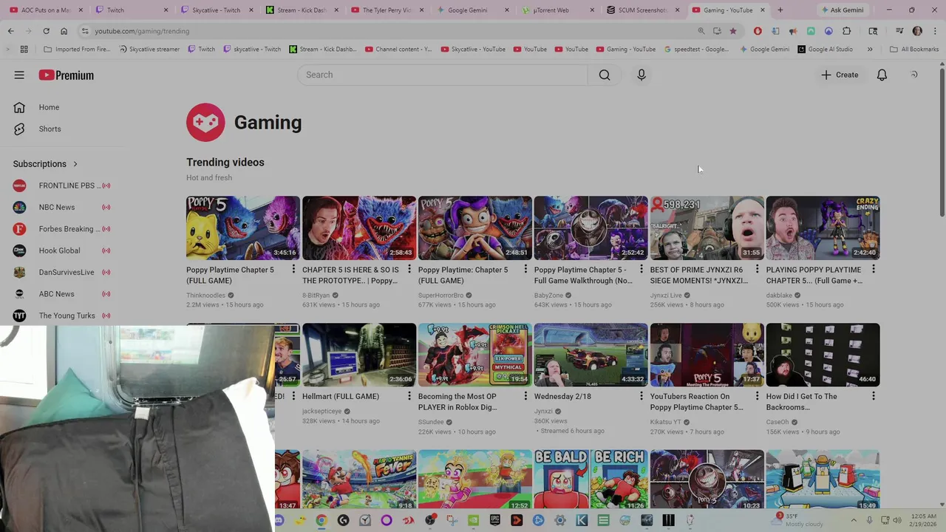This screenshot has width=946, height=532.
Task: Open more options for BabyZone walkthrough video
Action: (642, 269)
